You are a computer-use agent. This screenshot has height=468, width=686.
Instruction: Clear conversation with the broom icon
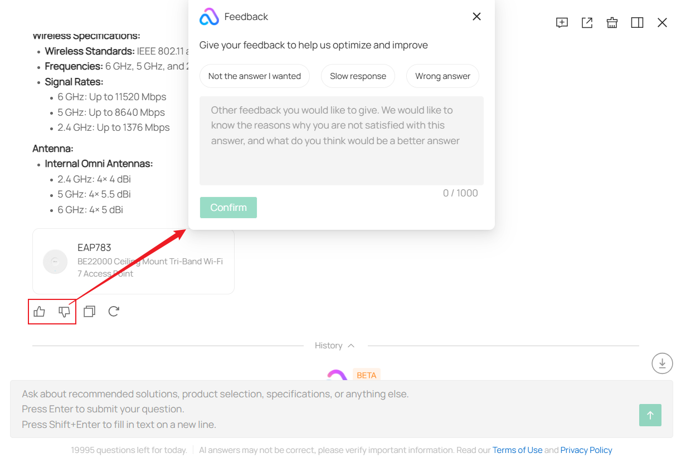(x=612, y=23)
